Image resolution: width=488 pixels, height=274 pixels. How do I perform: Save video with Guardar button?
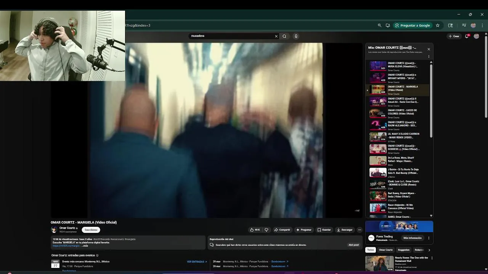(324, 230)
